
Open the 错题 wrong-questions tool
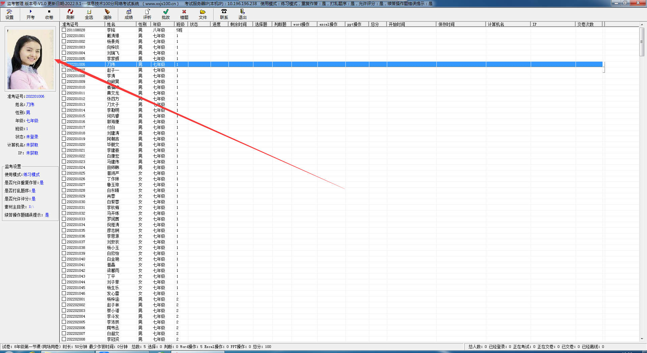(x=184, y=14)
